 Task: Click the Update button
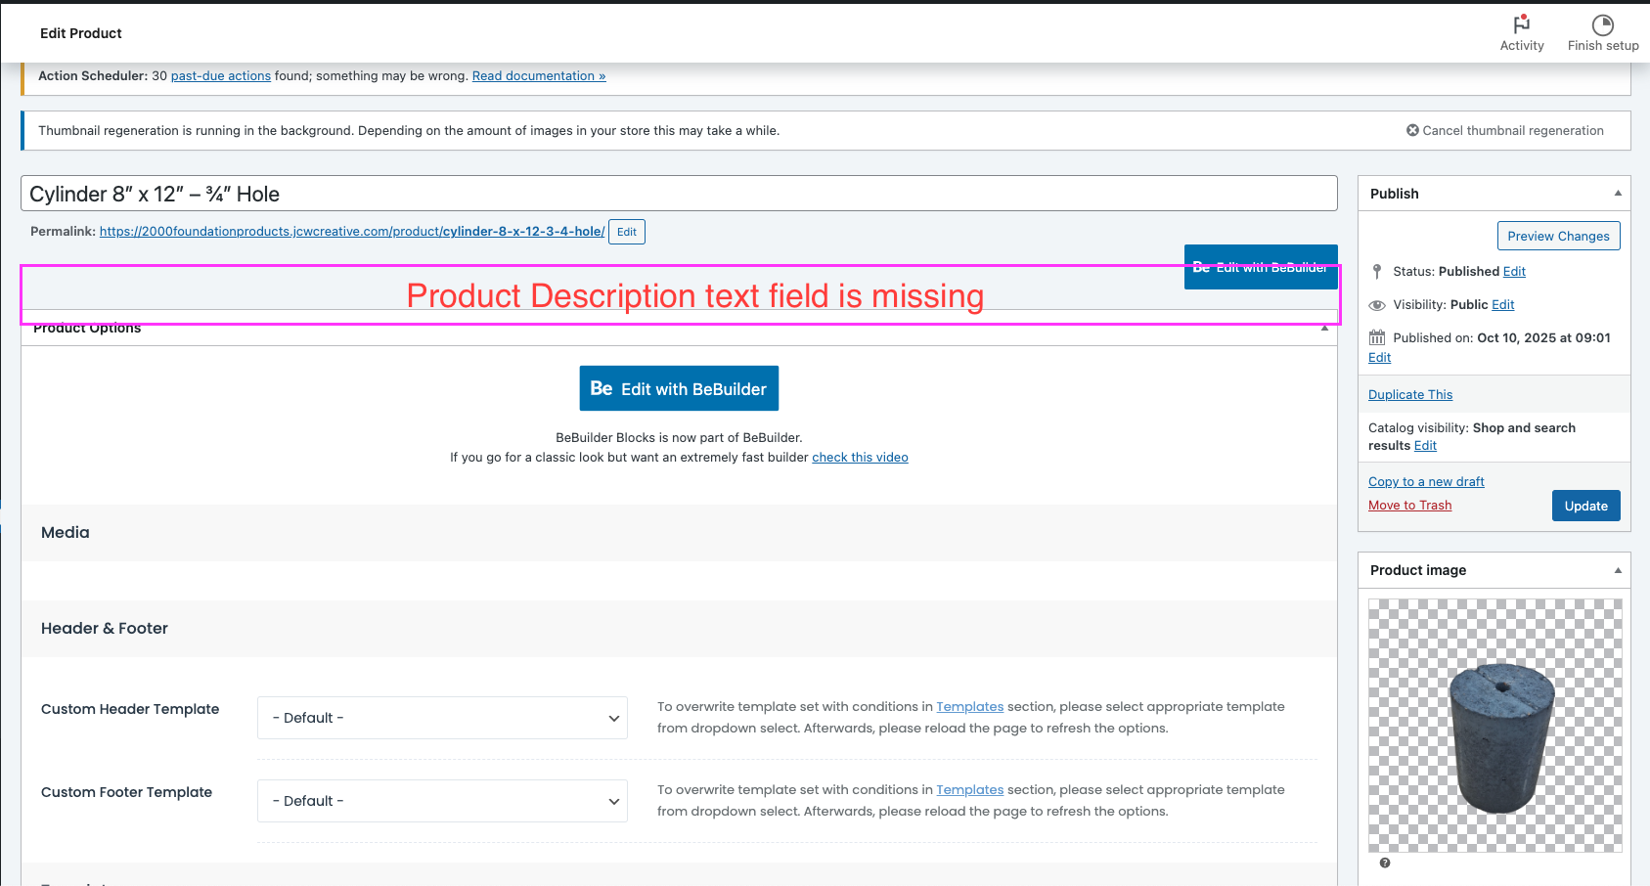click(1585, 506)
